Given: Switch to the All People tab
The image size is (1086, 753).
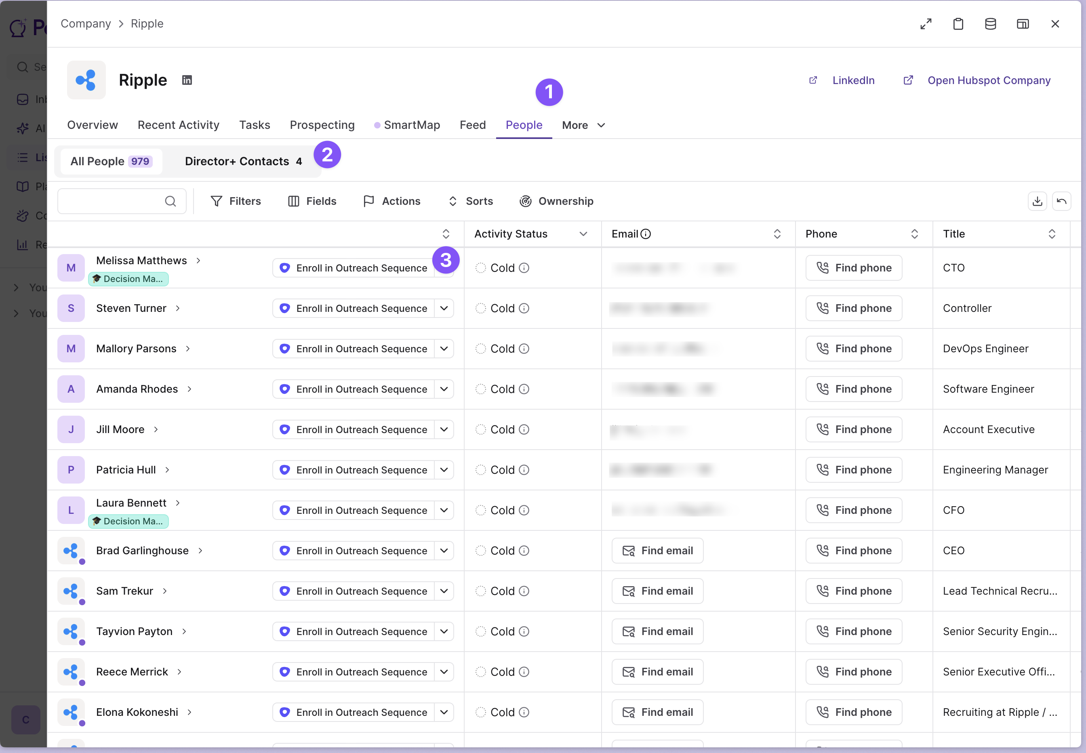Looking at the screenshot, I should click(111, 161).
